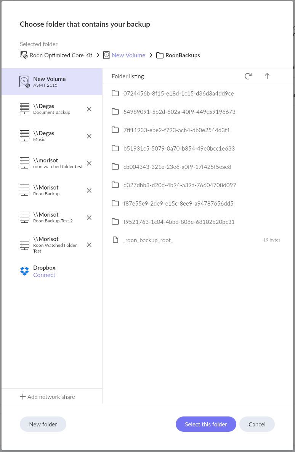Screen dimensions: 295x452
Task: Select the _roon_backup_root_ file
Action: (148, 240)
